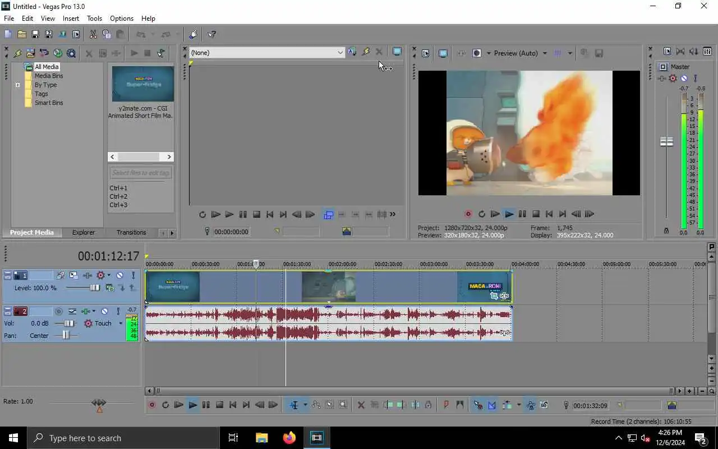
Task: Open edit tool selection dropdown arrow
Action: 305,405
